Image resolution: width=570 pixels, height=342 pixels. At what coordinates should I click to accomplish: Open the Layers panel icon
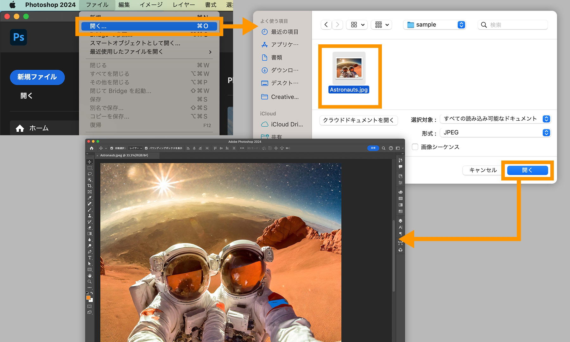[401, 221]
